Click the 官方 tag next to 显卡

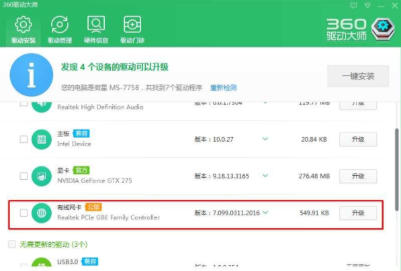coord(81,170)
